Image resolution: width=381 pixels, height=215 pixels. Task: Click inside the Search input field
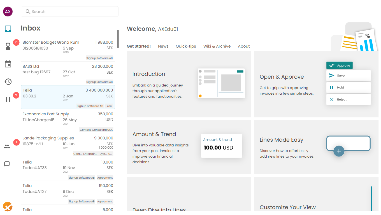point(70,11)
